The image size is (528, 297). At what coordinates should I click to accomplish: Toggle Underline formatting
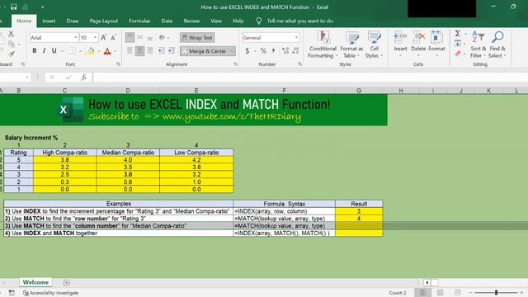[x=54, y=51]
